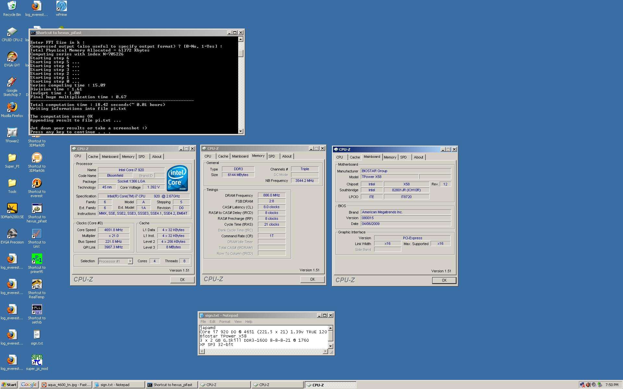Click the console window scroll-up arrow
Viewport: 623px width, 389px height.
[240, 39]
